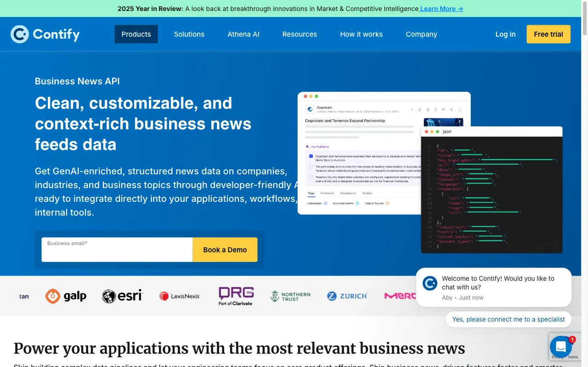Click the json window title label
Viewport: 588px width, 367px height.
tap(447, 132)
